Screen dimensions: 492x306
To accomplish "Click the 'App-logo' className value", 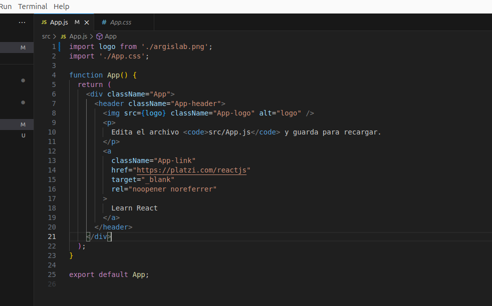I will pos(234,113).
